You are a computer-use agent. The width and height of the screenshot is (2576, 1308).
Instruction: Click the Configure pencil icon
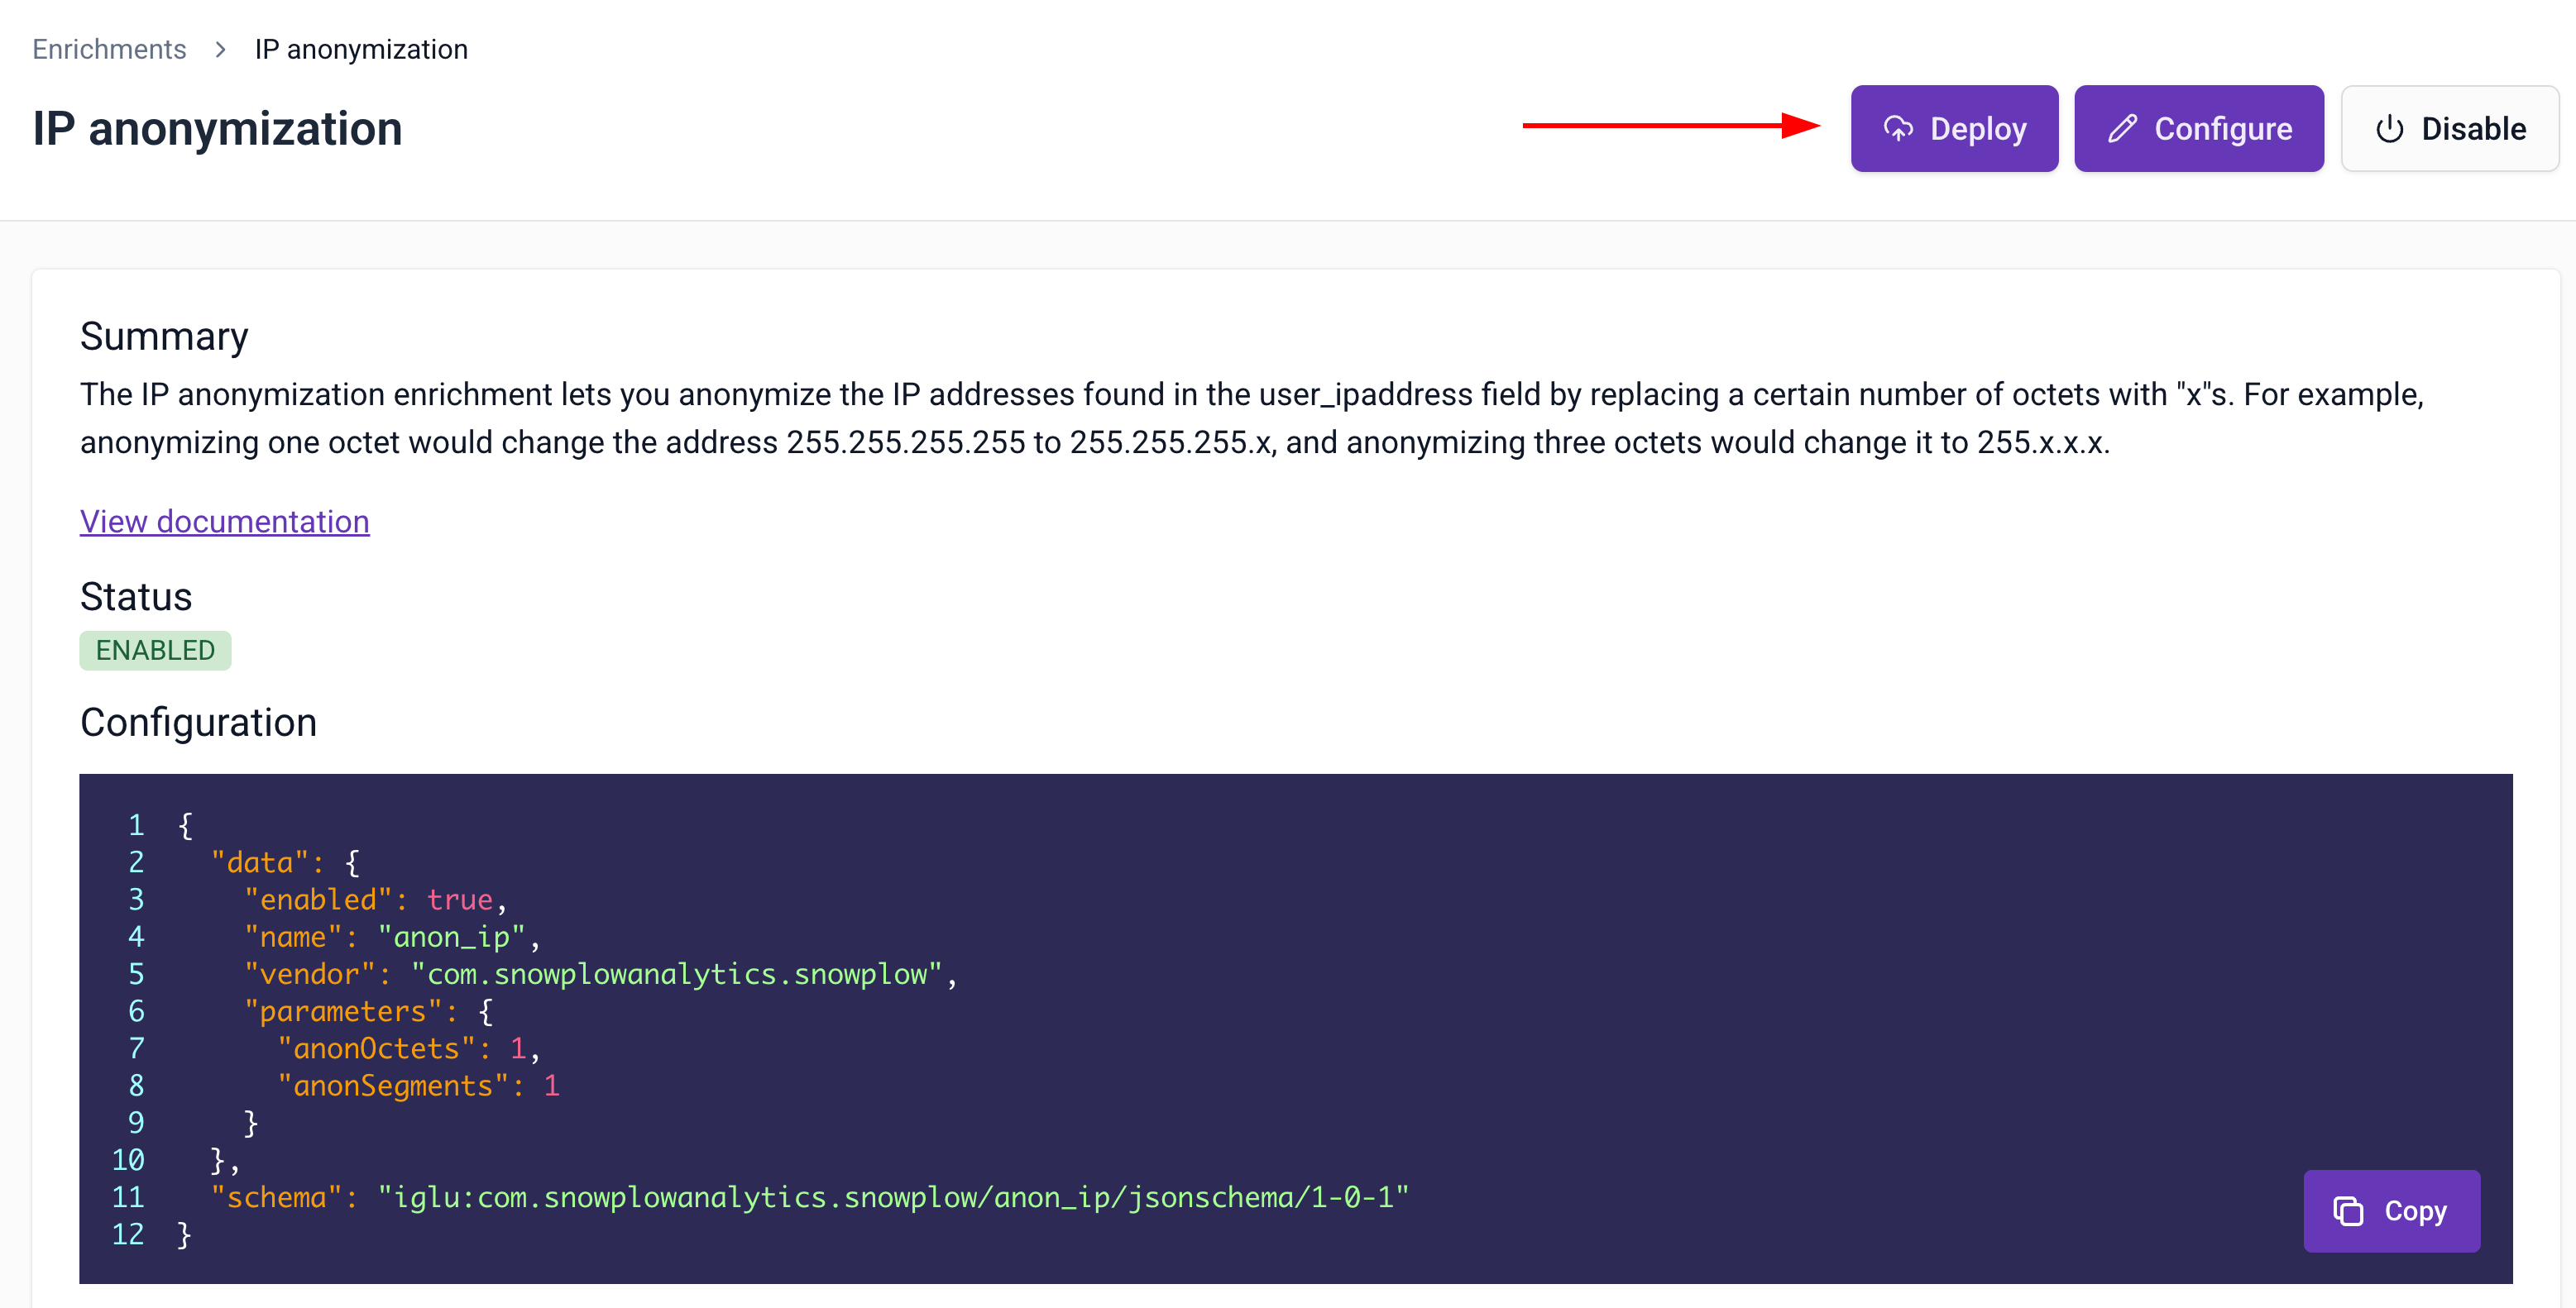tap(2122, 129)
